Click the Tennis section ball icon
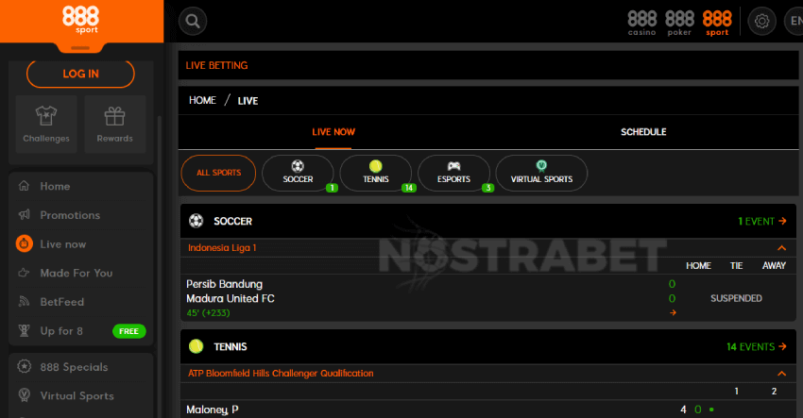This screenshot has height=418, width=803. pos(196,346)
